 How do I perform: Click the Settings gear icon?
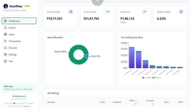click(x=5, y=55)
